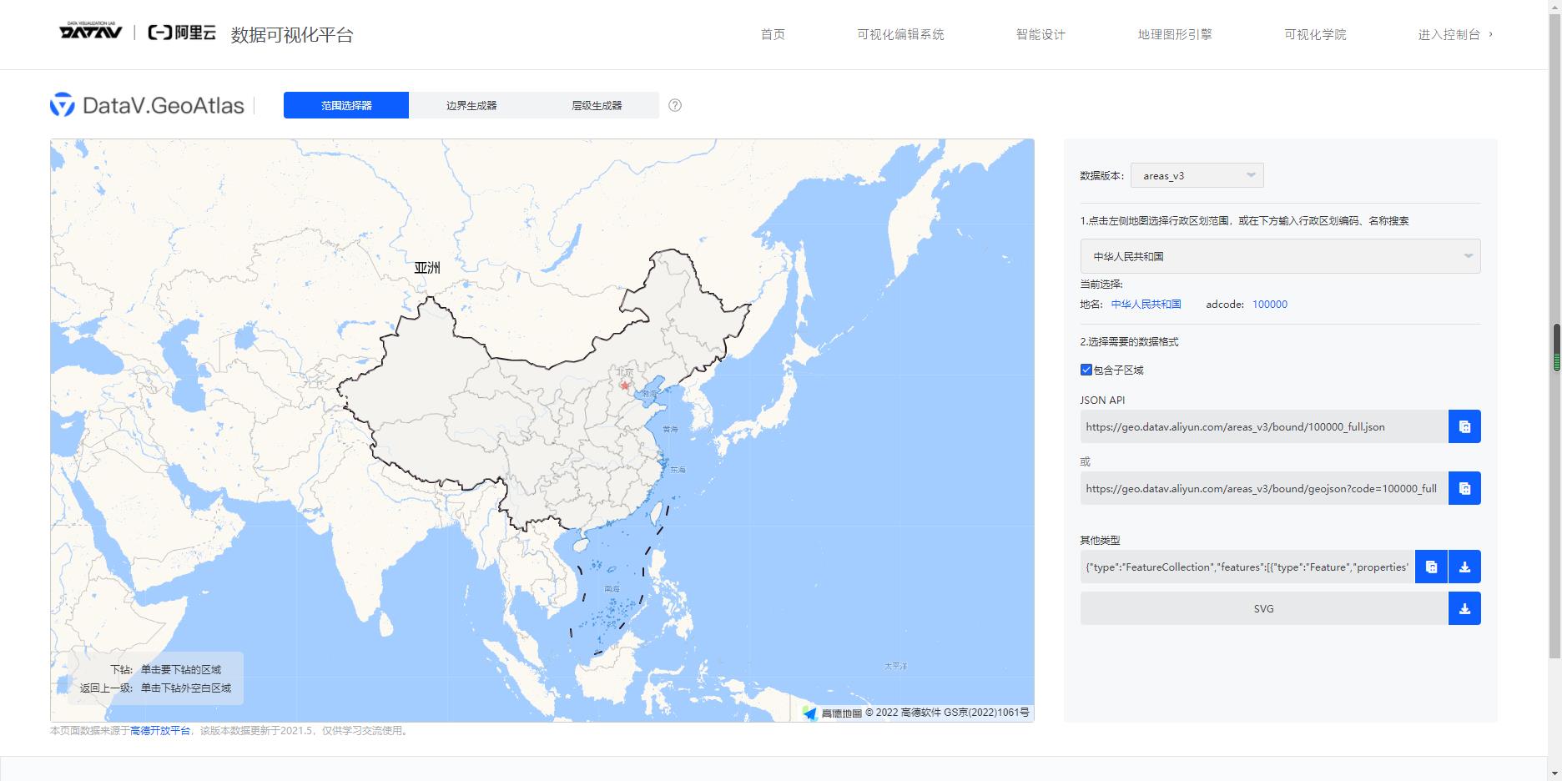Open the help question mark icon

point(675,105)
